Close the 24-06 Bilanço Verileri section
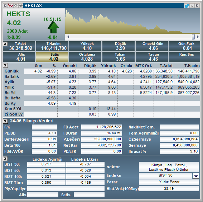The width and height of the screenshot is (203, 202). pyautogui.click(x=5, y=121)
